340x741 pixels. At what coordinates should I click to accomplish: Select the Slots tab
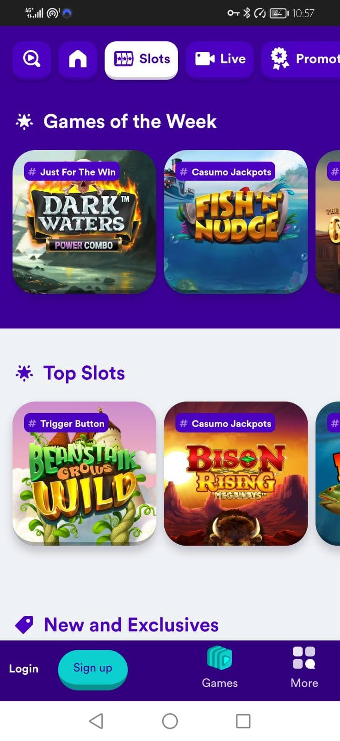pos(142,59)
